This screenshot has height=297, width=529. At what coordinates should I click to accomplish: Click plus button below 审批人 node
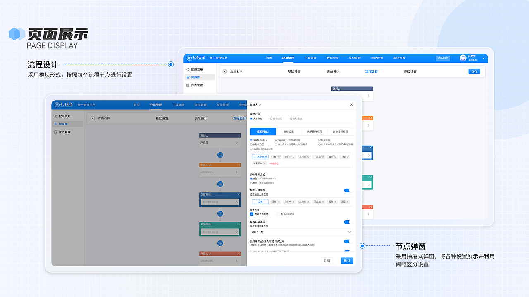tap(220, 184)
